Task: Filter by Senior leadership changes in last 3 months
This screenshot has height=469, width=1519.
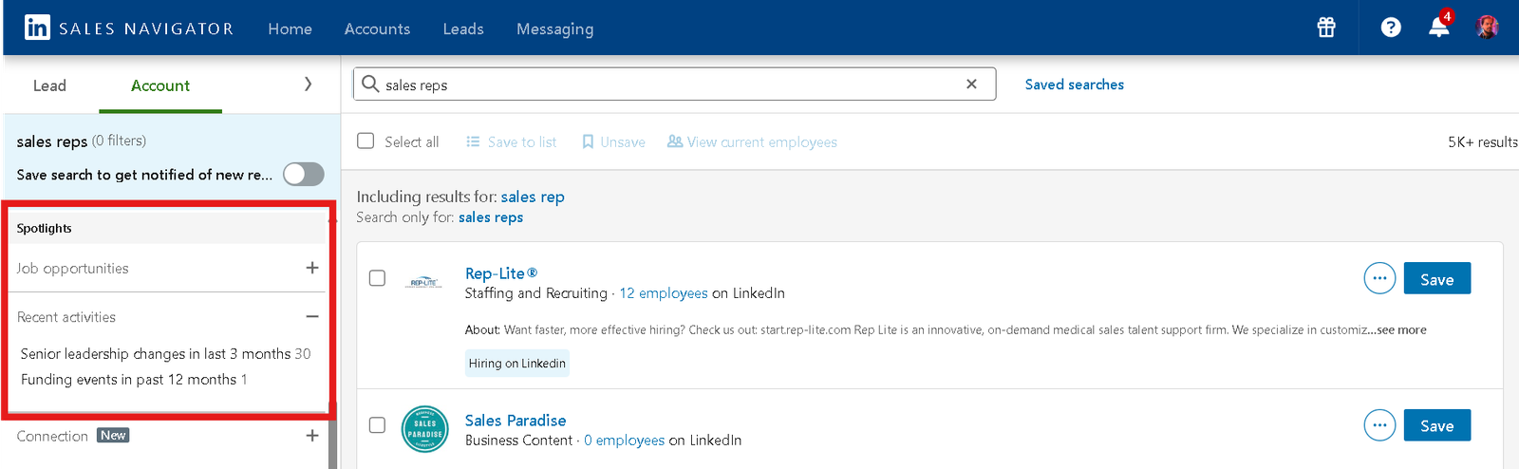Action: (x=165, y=353)
